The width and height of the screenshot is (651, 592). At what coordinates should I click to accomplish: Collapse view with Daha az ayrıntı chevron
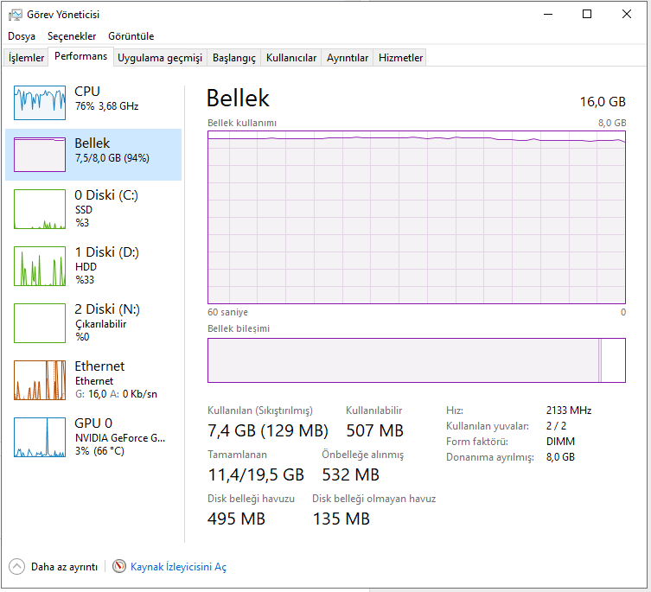pos(17,567)
